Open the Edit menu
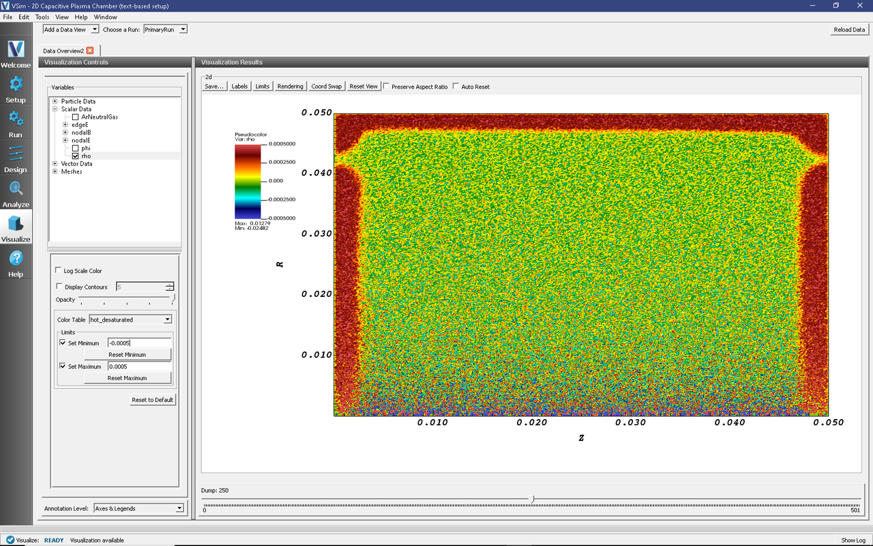Image resolution: width=873 pixels, height=546 pixels. (x=24, y=17)
